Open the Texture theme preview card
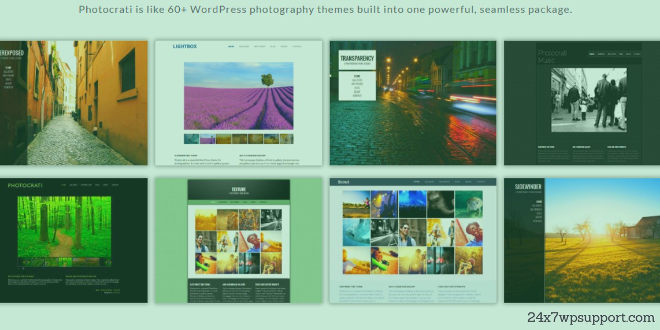 (239, 240)
